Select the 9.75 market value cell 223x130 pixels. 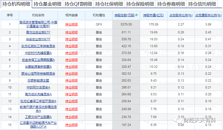click(x=154, y=73)
